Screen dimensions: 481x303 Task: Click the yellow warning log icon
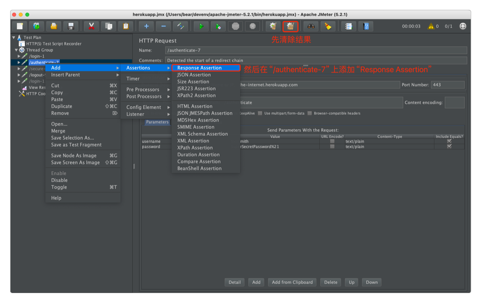click(x=431, y=26)
